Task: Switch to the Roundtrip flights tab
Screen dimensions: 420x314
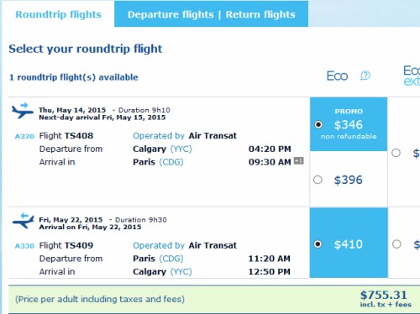Action: coord(58,14)
